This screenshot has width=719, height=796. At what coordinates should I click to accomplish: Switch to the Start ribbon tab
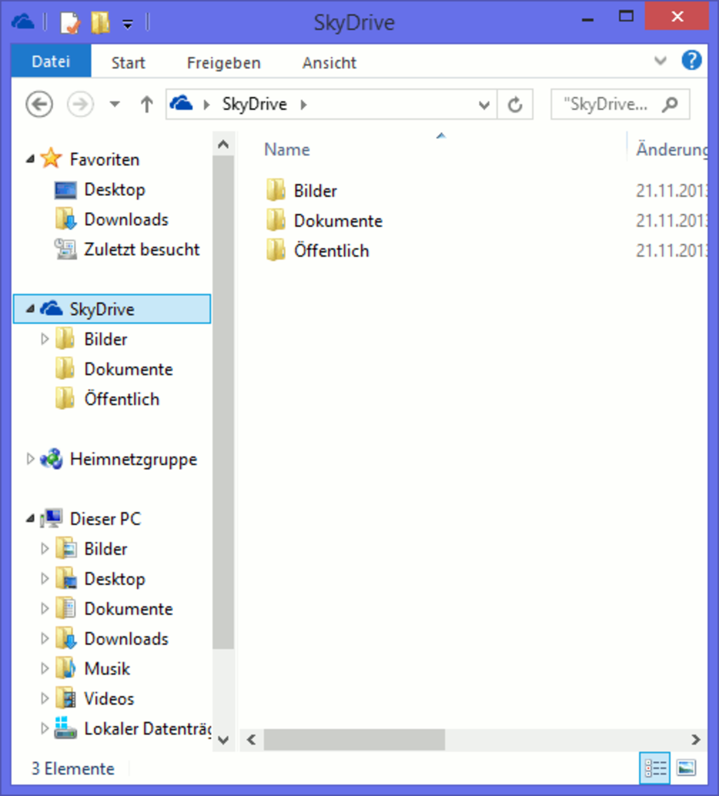point(128,63)
